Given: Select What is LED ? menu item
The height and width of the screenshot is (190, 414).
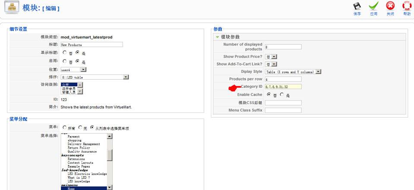Looking at the screenshot, I should (78, 178).
